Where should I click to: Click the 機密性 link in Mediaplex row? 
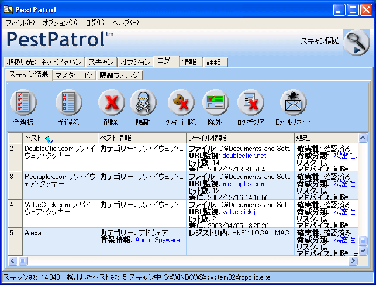346,184
